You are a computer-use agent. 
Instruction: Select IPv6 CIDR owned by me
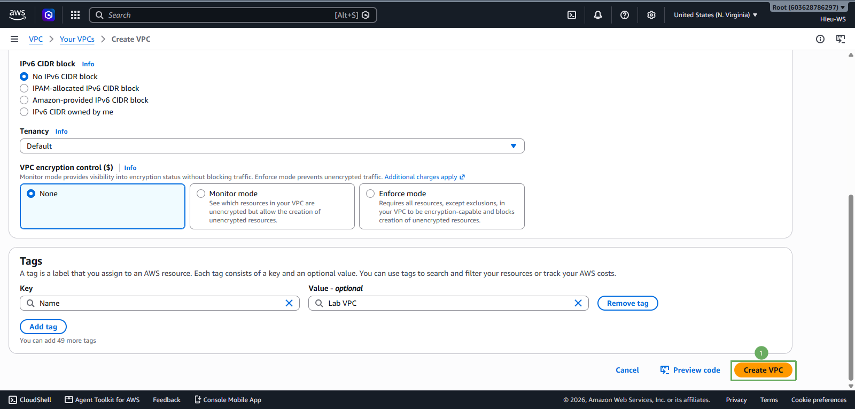tap(24, 112)
